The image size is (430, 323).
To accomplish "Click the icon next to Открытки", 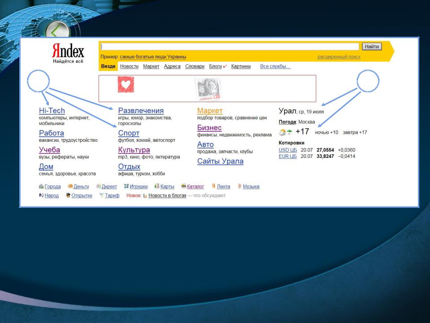I will coord(68,195).
